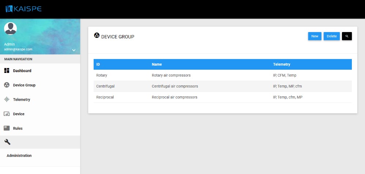Sort by the Name column header
This screenshot has width=365, height=174.
point(157,65)
